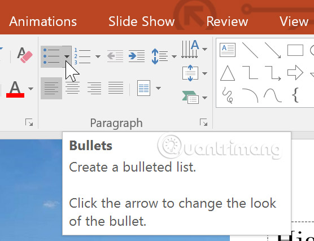
Task: Click the Convert to SmartArt icon
Action: (x=190, y=98)
